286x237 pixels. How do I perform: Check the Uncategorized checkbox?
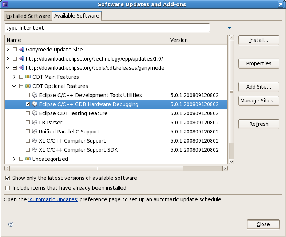click(21, 159)
